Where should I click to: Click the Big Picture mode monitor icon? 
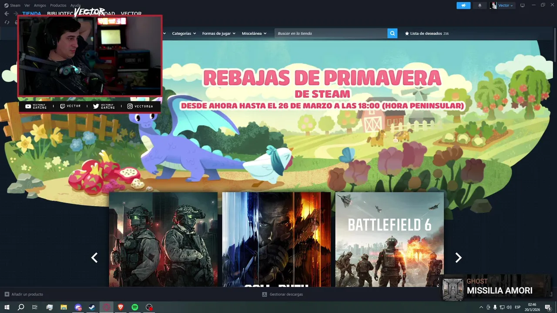[523, 5]
